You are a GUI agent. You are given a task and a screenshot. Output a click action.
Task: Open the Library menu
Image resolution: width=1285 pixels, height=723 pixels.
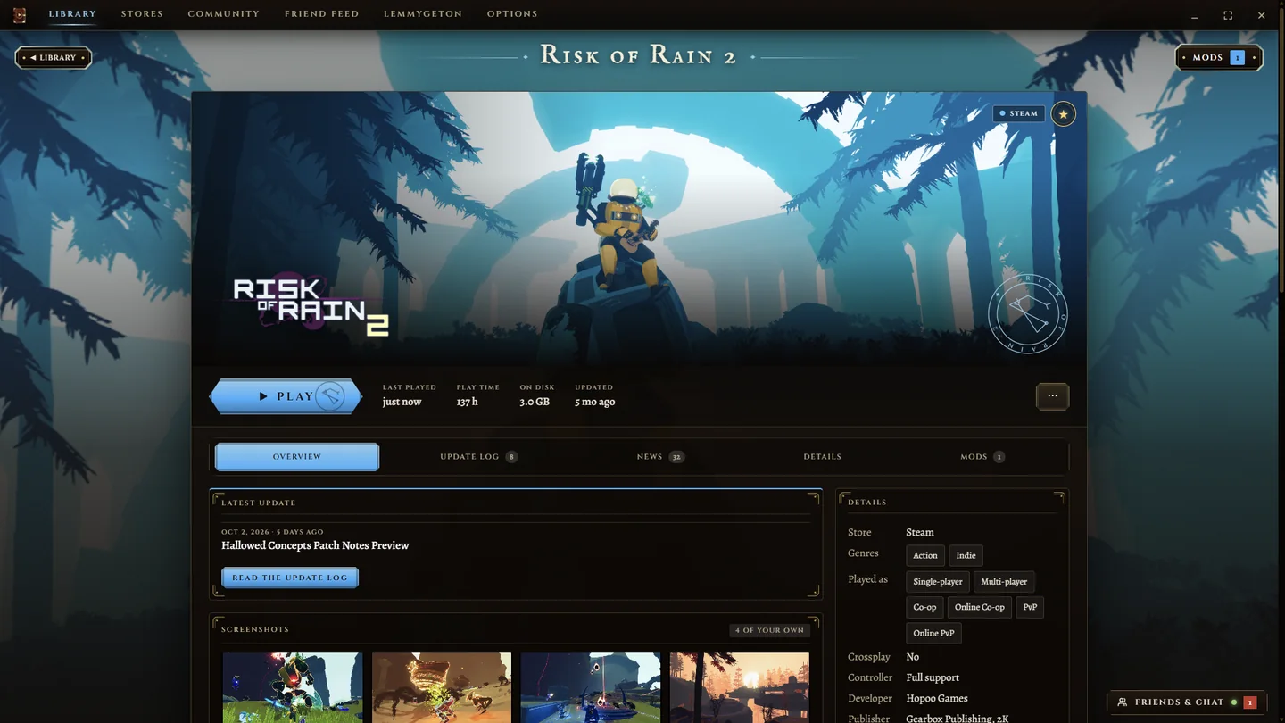[72, 14]
